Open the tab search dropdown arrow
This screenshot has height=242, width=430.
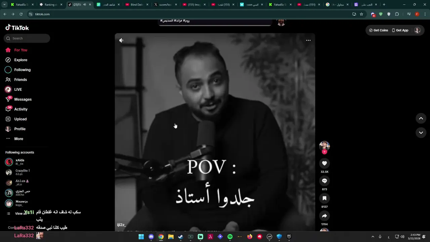pos(4,5)
